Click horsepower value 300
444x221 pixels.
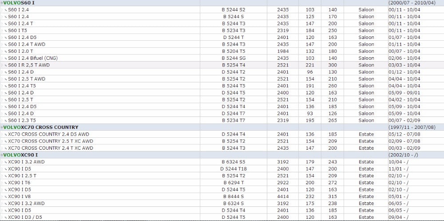click(x=333, y=65)
